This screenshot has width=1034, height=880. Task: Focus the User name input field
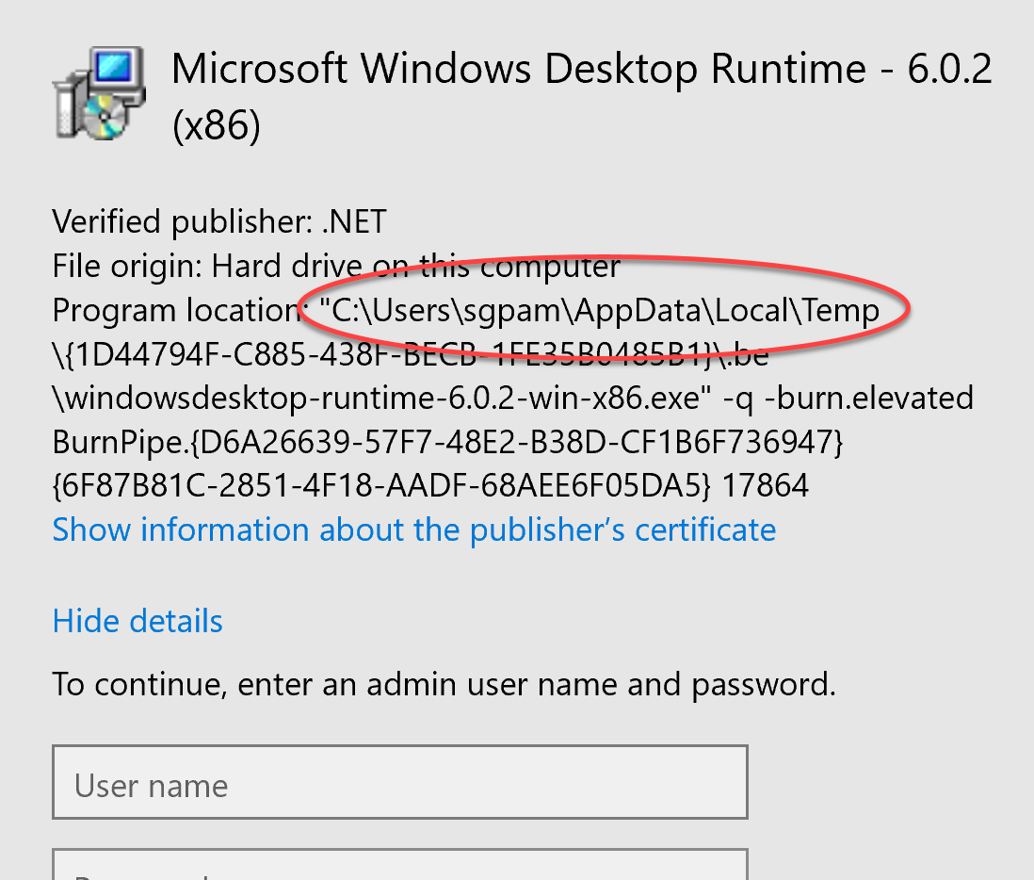point(400,782)
